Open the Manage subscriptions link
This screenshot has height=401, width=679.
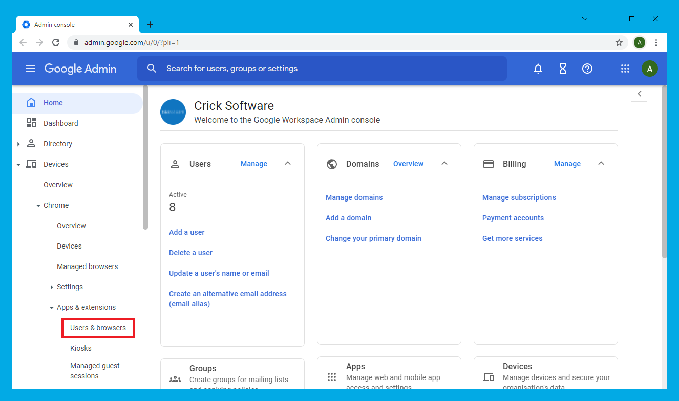[x=519, y=197]
